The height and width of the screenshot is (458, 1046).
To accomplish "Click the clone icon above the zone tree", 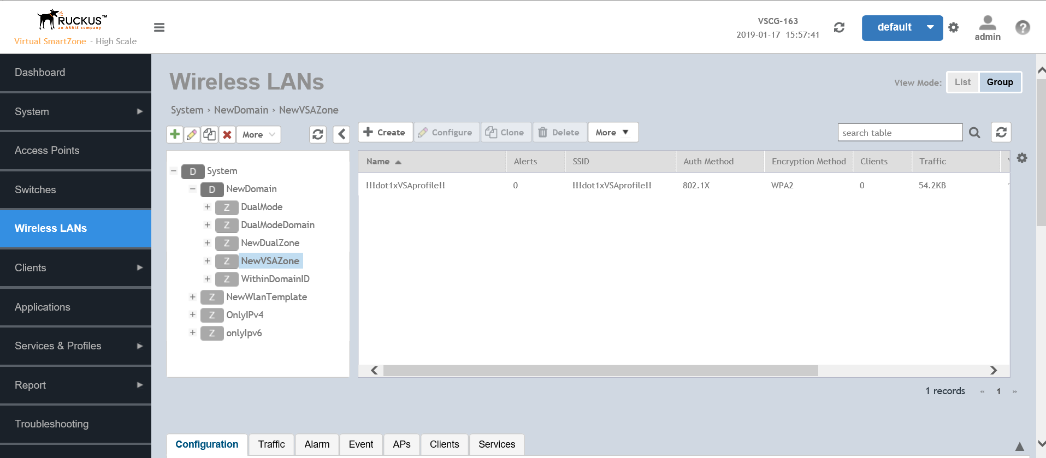I will [209, 134].
